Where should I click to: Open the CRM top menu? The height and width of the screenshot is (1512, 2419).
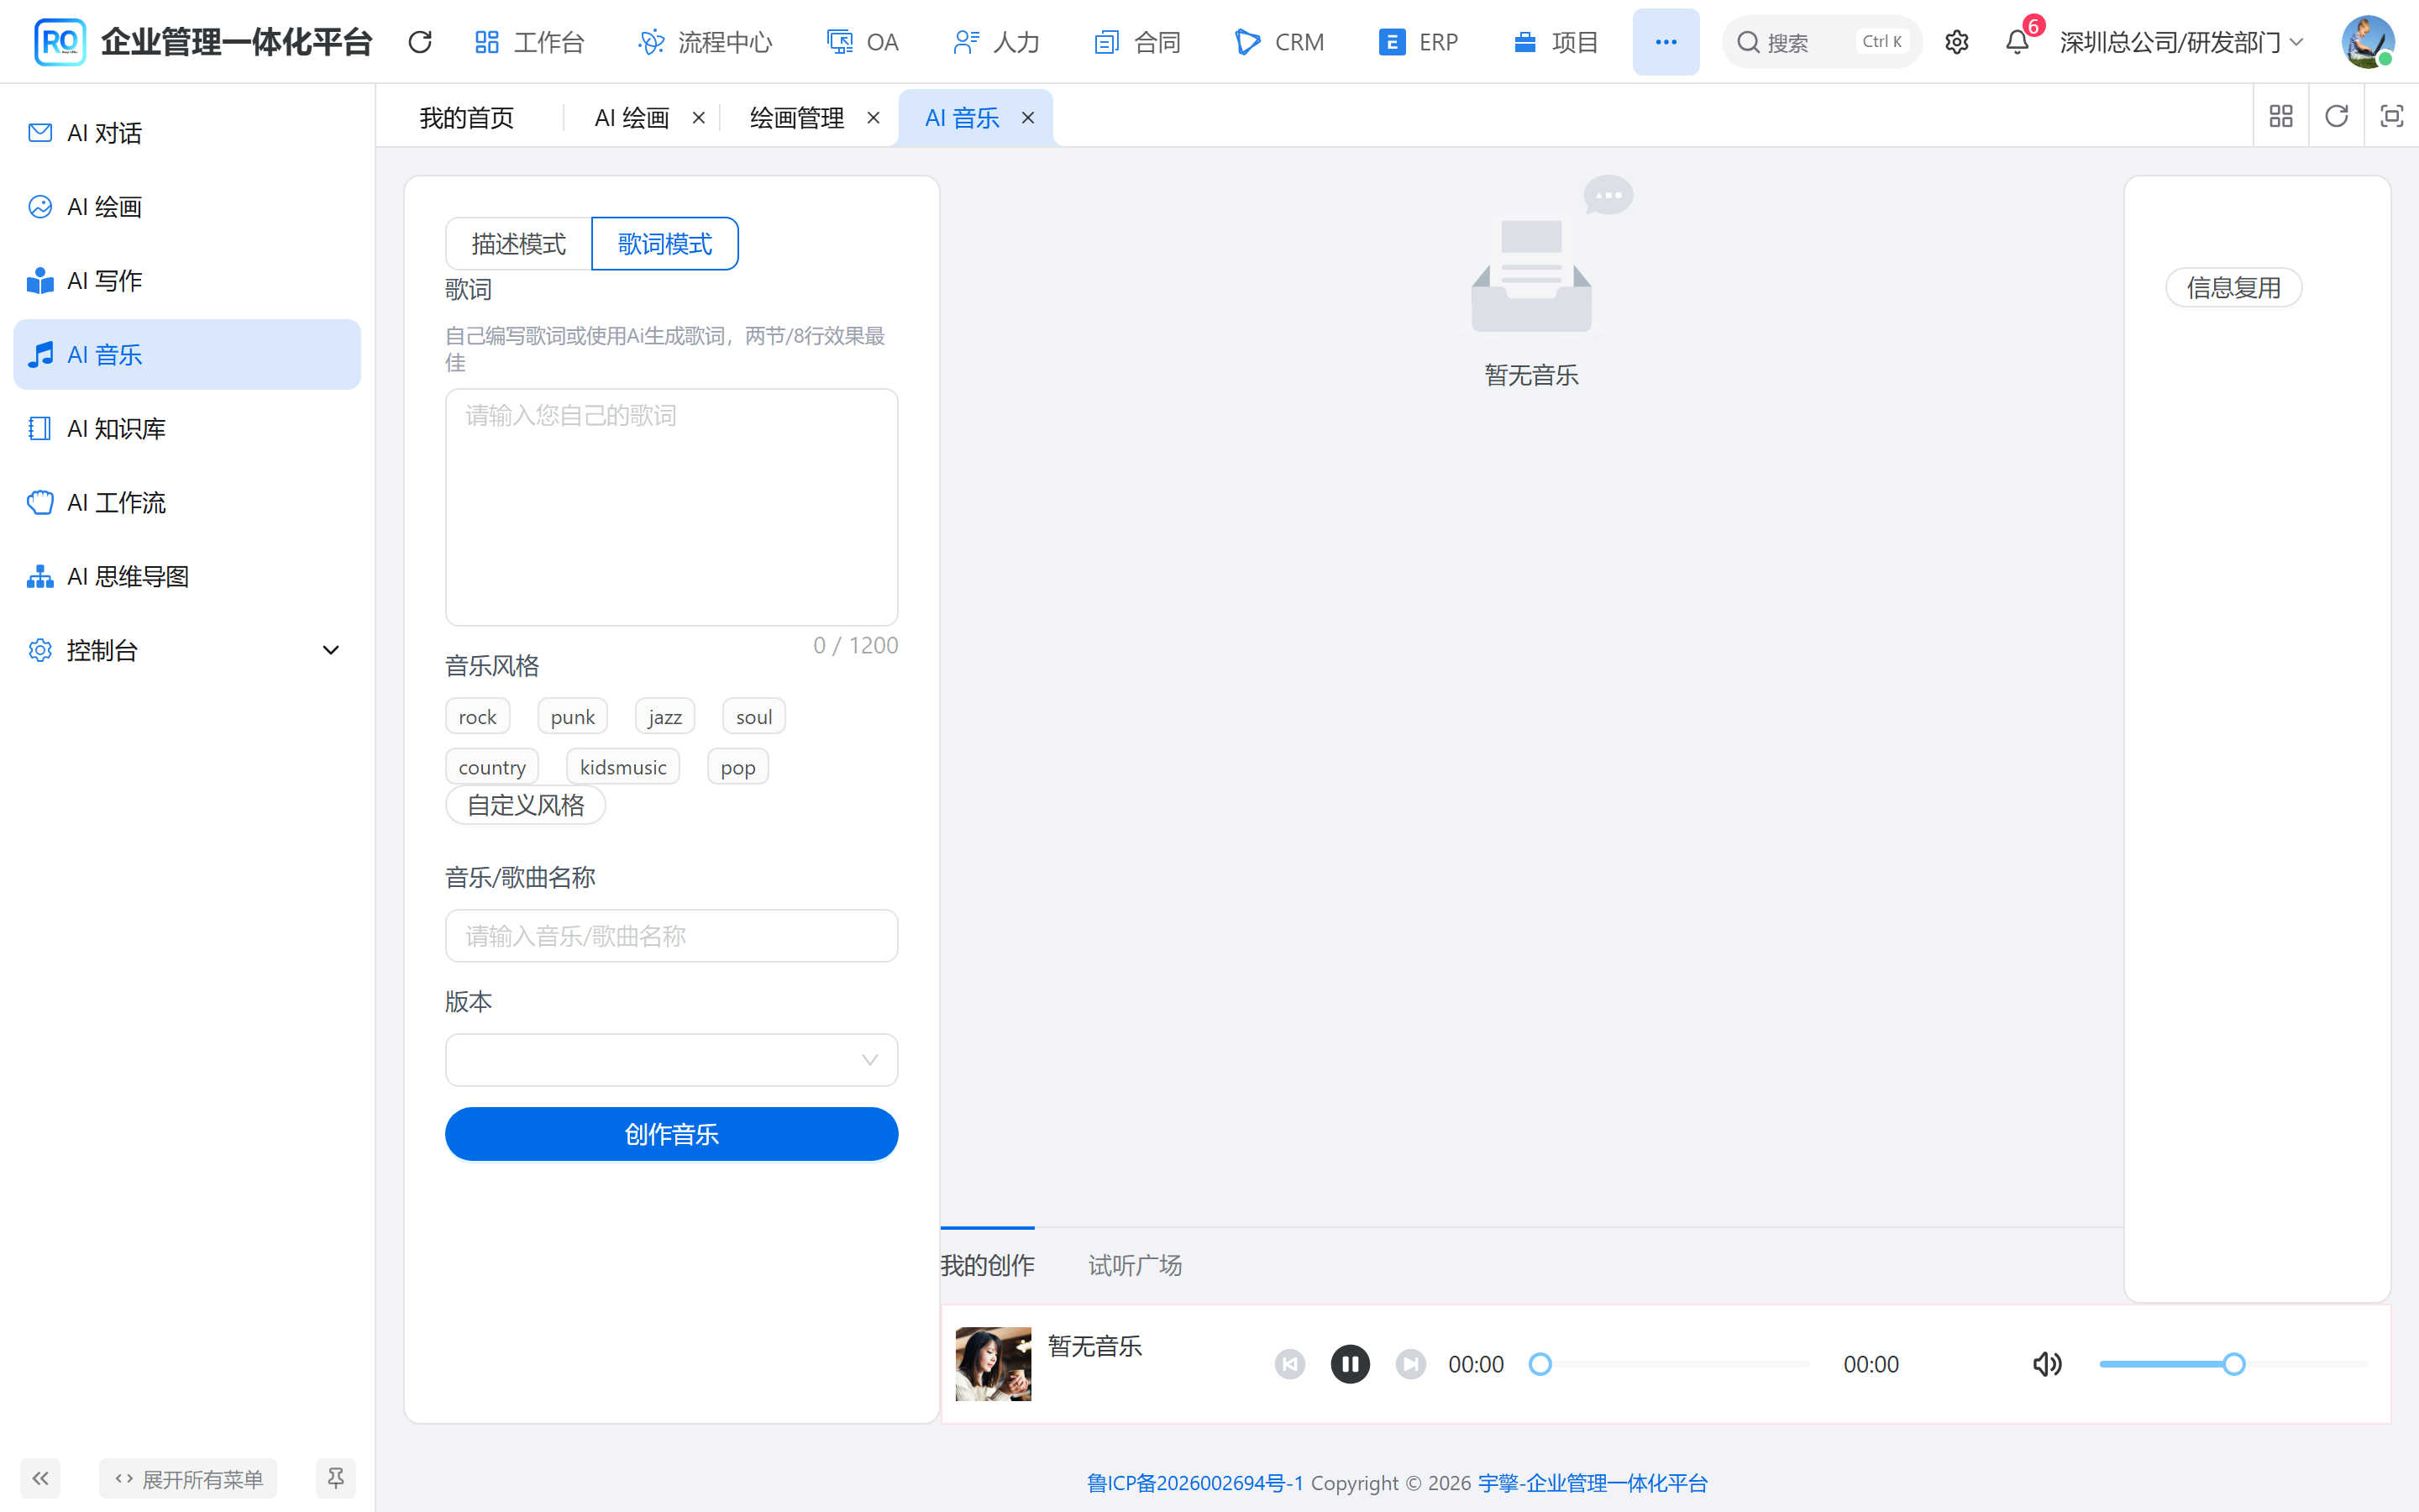(x=1279, y=42)
